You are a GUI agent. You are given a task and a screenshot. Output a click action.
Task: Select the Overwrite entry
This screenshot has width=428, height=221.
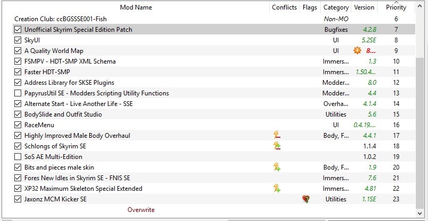pos(141,209)
